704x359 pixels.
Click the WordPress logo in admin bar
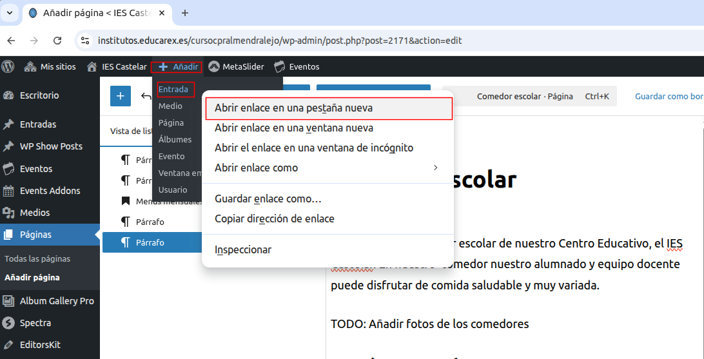click(8, 66)
